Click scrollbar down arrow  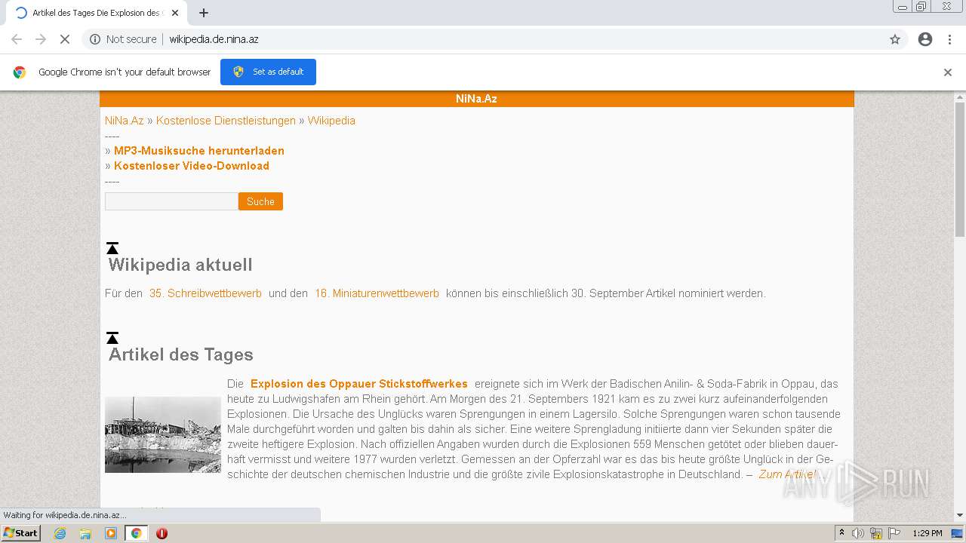point(960,515)
